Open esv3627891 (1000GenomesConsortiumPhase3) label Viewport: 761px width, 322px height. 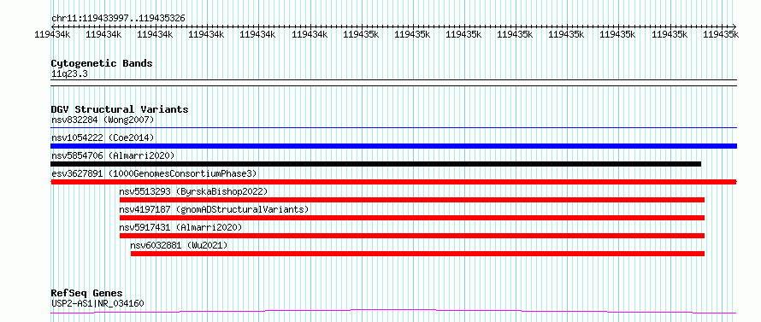click(154, 173)
